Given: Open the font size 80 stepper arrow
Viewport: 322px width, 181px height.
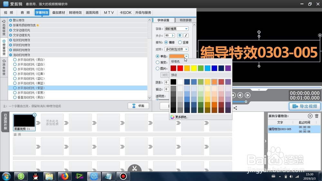Looking at the screenshot, I should pos(173,35).
